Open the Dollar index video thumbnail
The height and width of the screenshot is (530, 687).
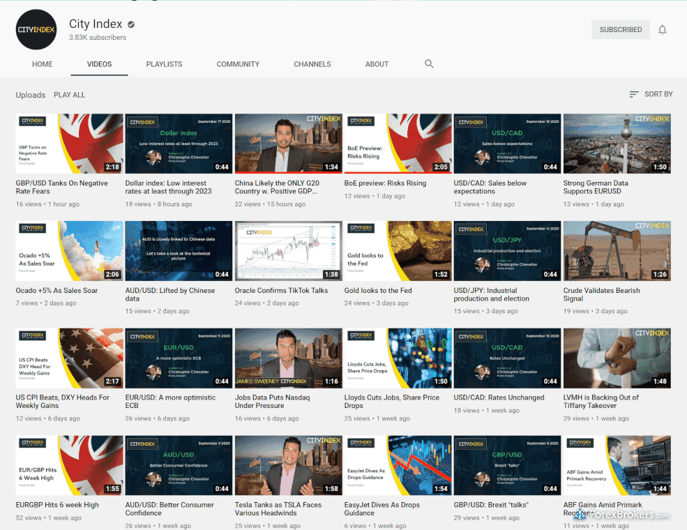179,144
